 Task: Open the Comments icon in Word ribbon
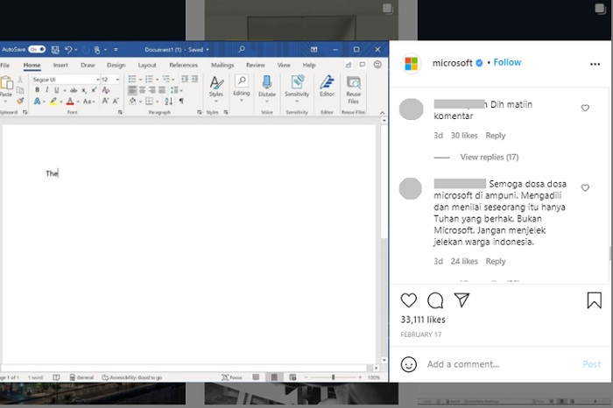pyautogui.click(x=363, y=65)
